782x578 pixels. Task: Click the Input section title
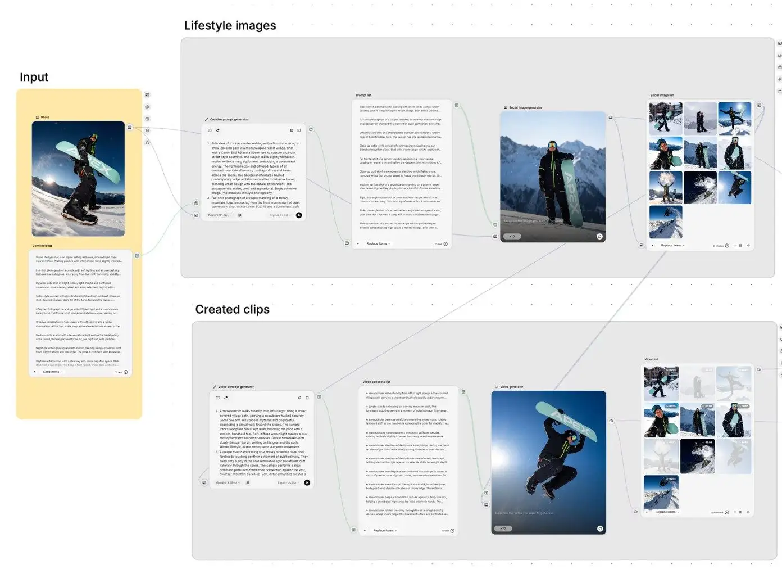coord(34,77)
